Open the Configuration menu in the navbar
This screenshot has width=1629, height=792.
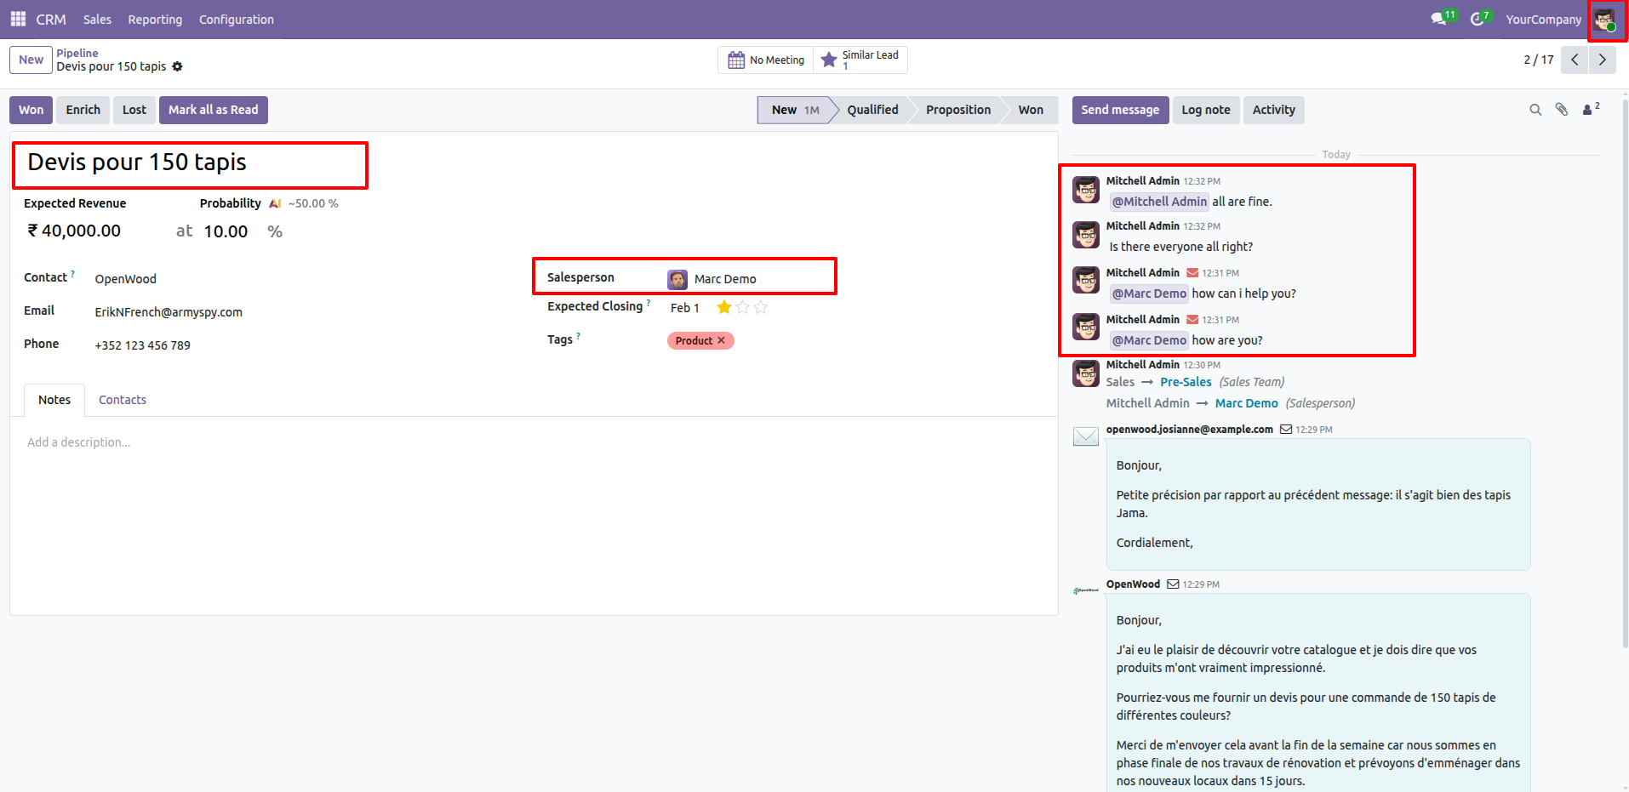pyautogui.click(x=237, y=20)
